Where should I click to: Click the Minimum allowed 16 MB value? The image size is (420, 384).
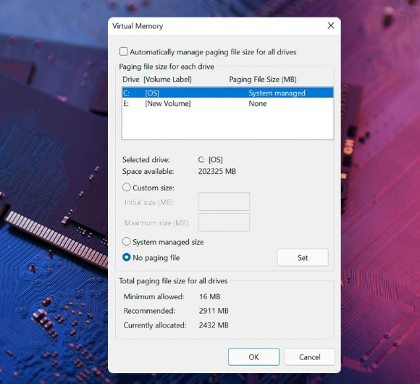click(210, 296)
